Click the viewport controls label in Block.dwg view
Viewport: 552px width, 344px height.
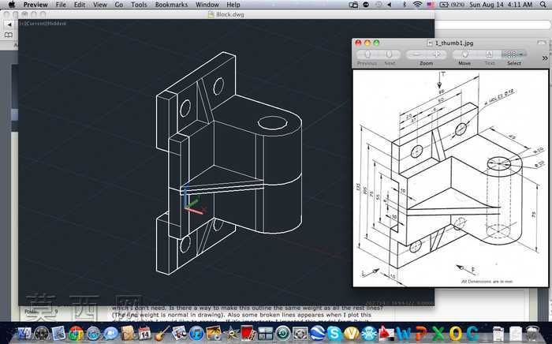(x=43, y=23)
